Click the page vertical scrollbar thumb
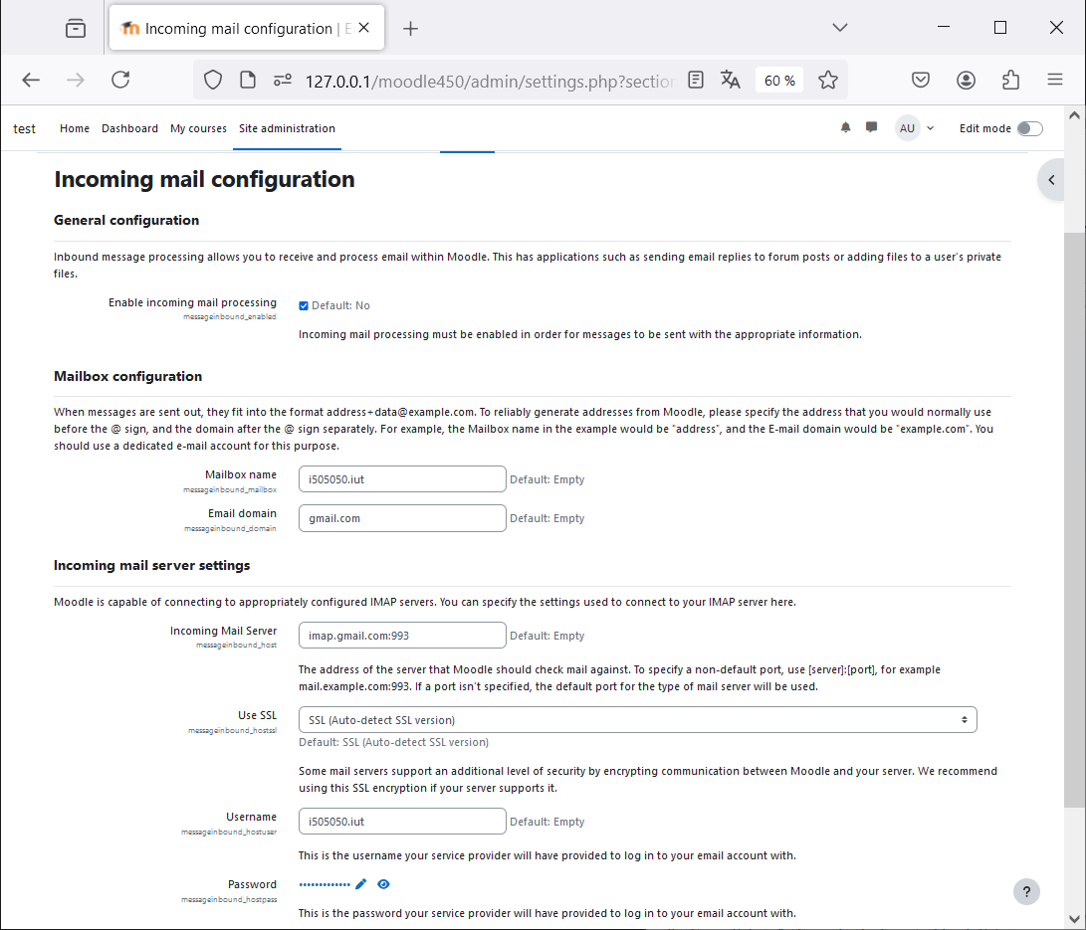Image resolution: width=1086 pixels, height=930 pixels. coord(1074,519)
